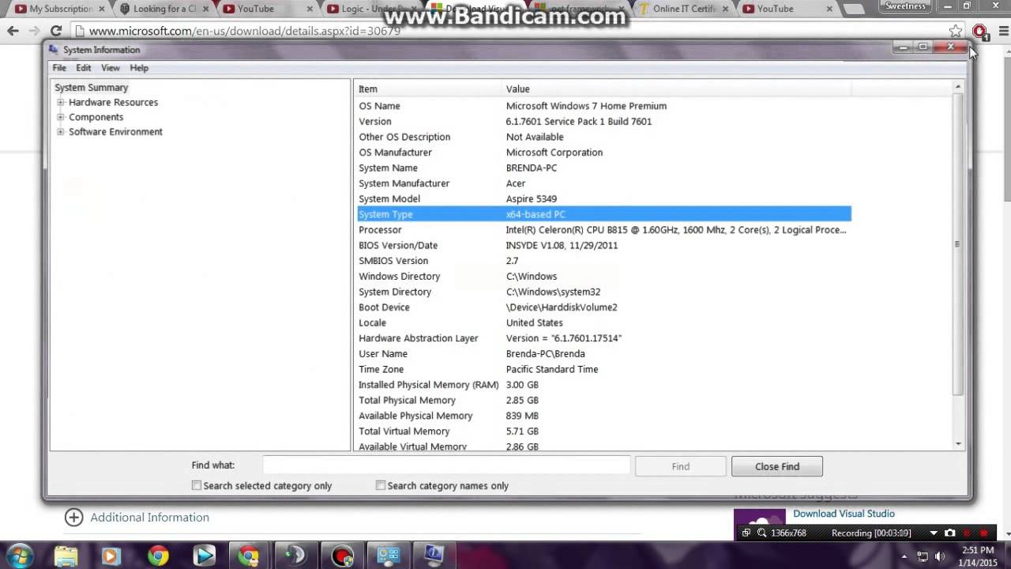Switch to Looking for a Cl browser tab

tap(164, 9)
